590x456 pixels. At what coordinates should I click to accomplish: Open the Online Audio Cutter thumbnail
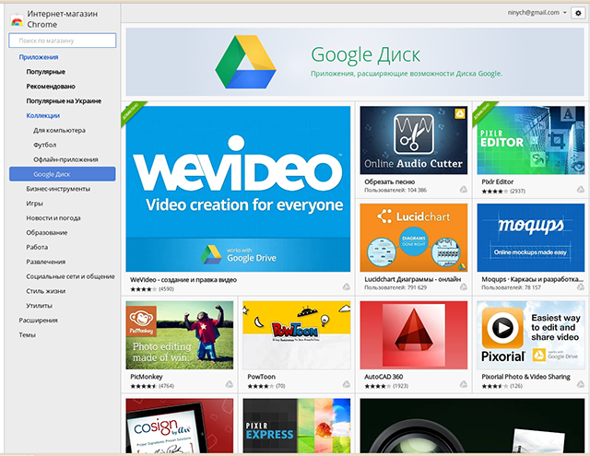[x=414, y=140]
